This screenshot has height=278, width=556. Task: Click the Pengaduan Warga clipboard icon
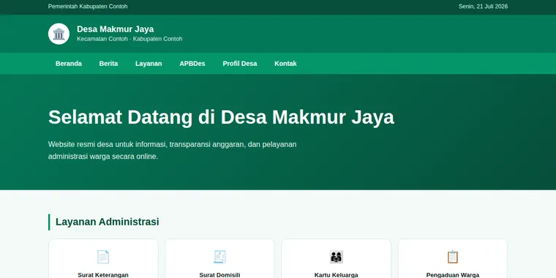pyautogui.click(x=453, y=257)
